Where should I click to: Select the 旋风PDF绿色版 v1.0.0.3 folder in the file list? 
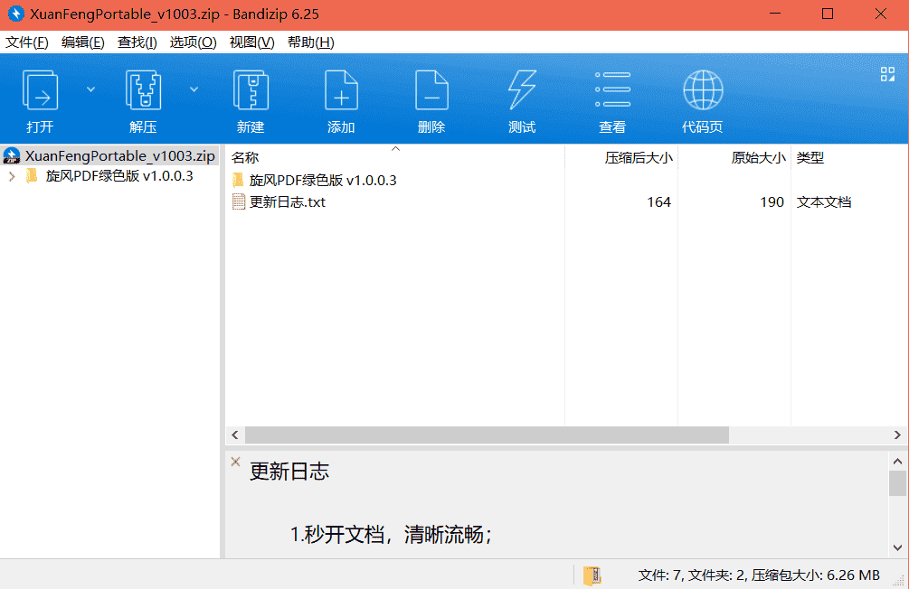(x=322, y=180)
